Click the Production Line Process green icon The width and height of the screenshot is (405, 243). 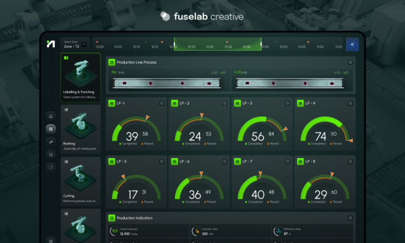112,62
